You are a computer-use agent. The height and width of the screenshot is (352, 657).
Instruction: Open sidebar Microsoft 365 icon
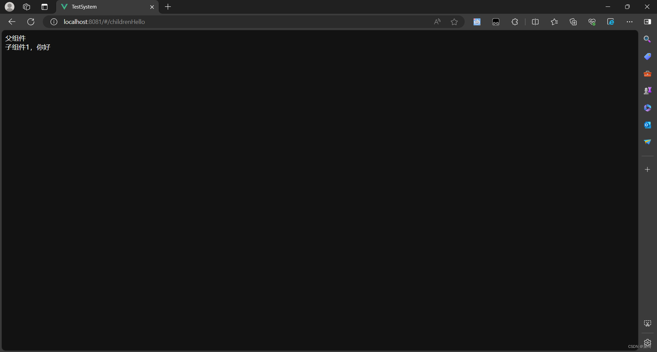coord(647,108)
